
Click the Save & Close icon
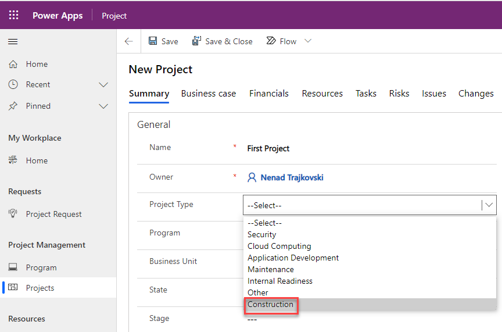tap(197, 41)
